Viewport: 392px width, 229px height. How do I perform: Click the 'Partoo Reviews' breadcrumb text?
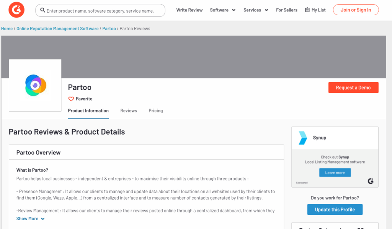point(135,29)
